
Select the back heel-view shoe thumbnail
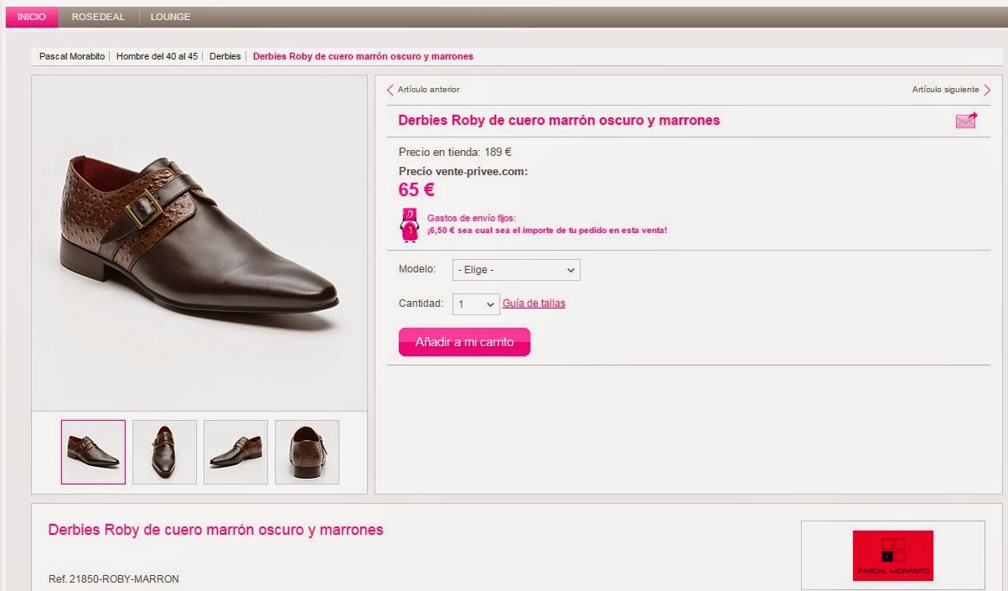pyautogui.click(x=307, y=452)
